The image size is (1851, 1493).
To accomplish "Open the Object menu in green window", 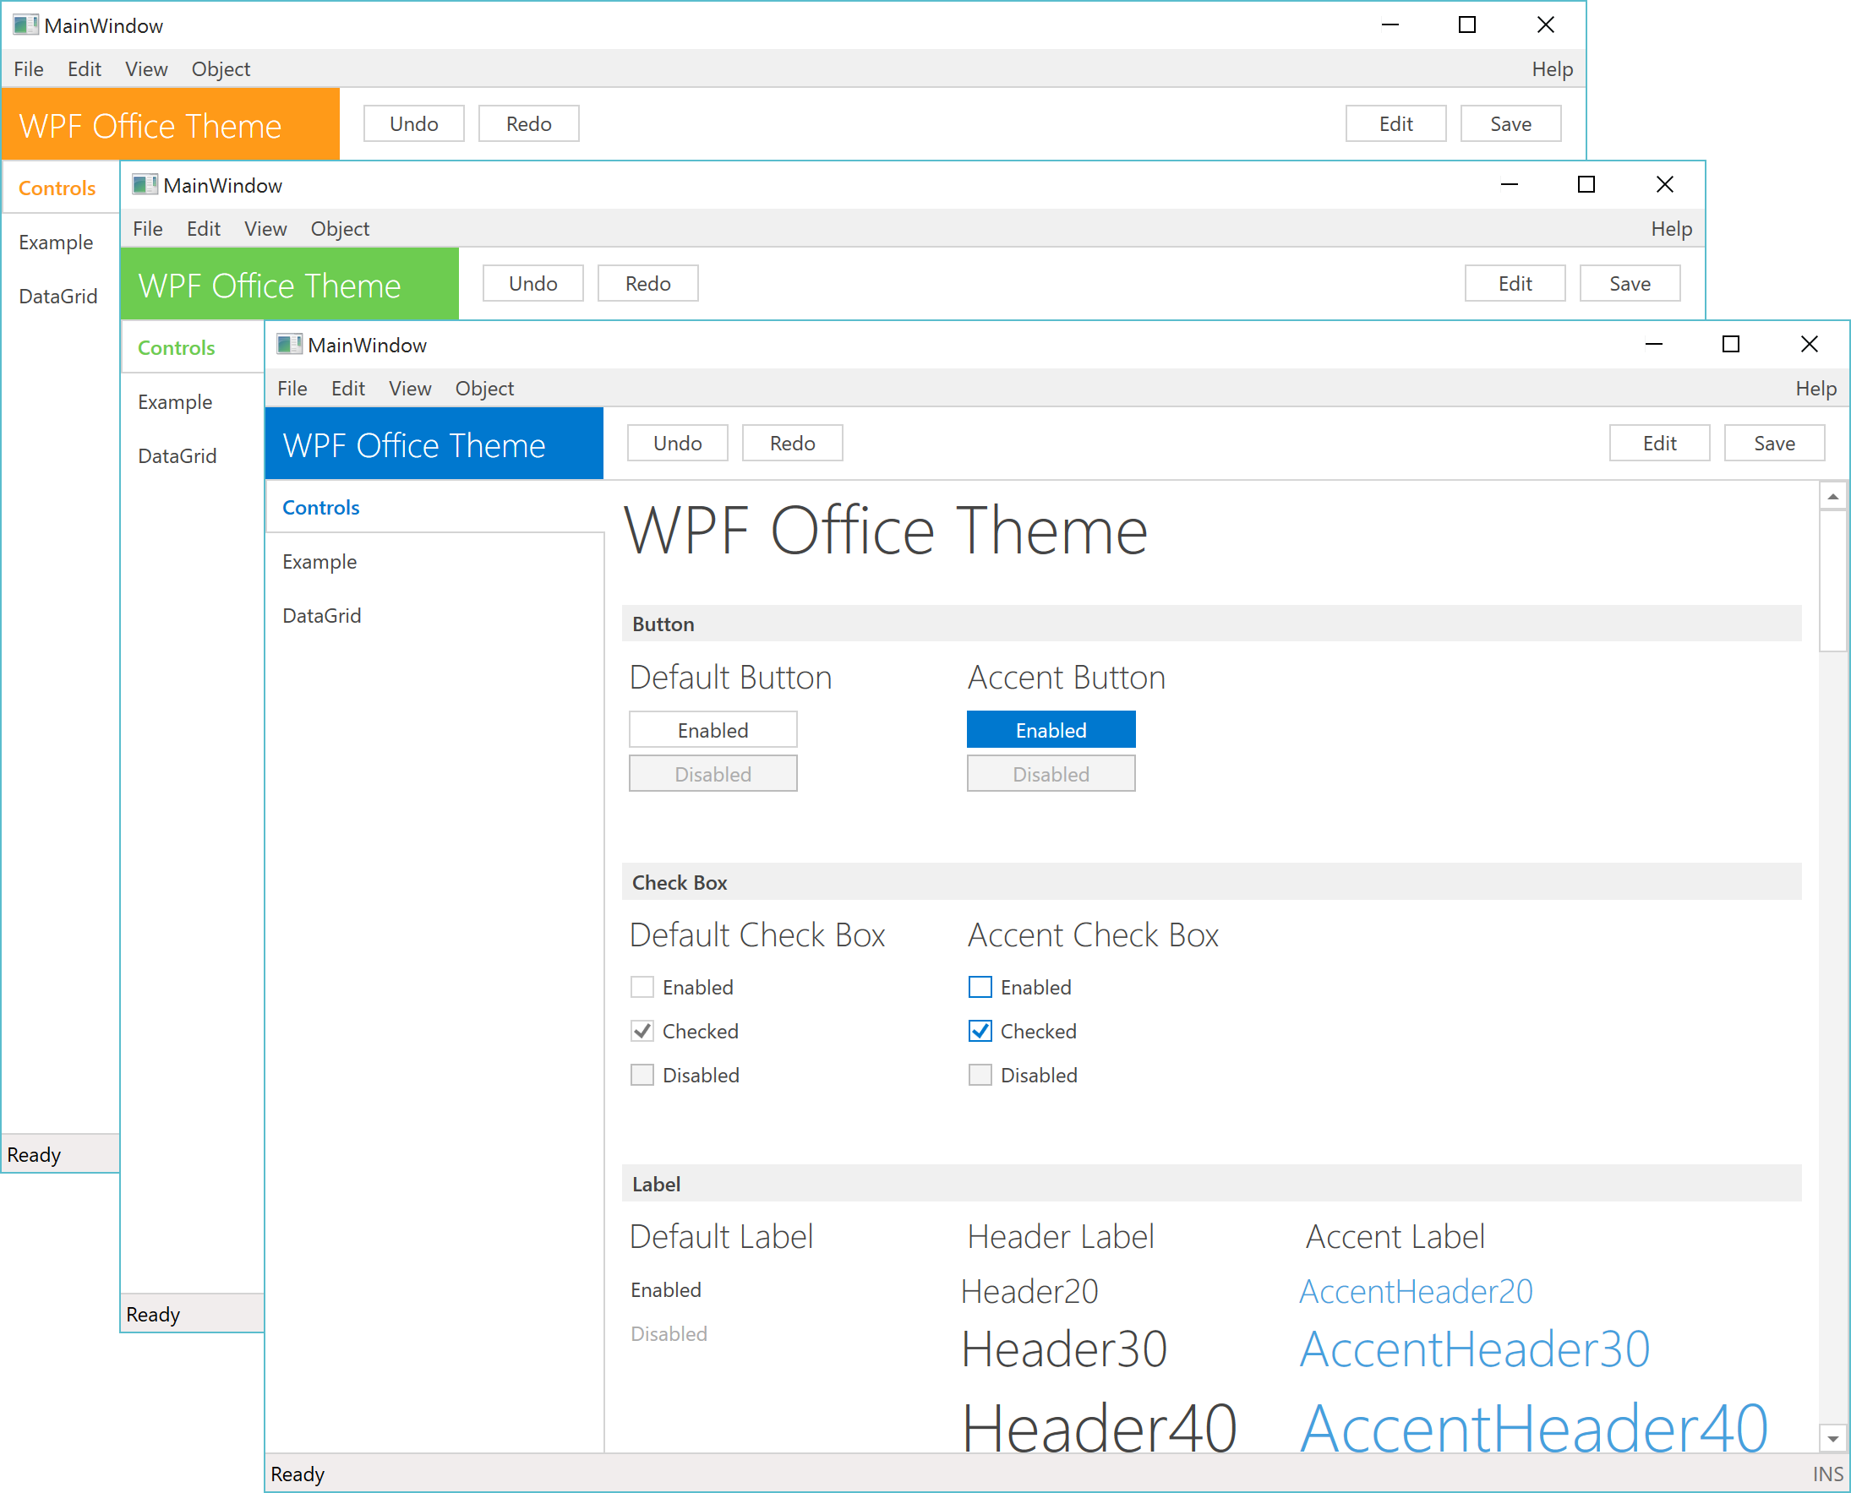I will tap(340, 229).
